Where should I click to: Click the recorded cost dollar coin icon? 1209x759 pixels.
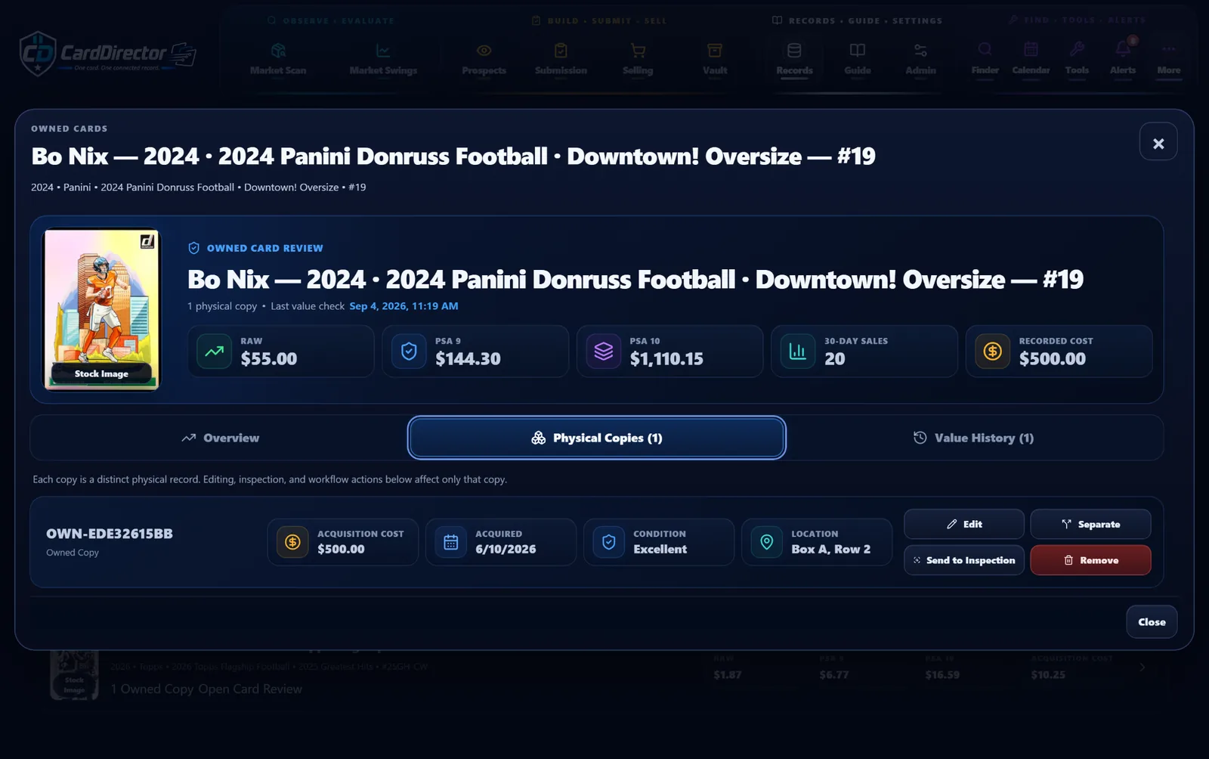tap(993, 352)
